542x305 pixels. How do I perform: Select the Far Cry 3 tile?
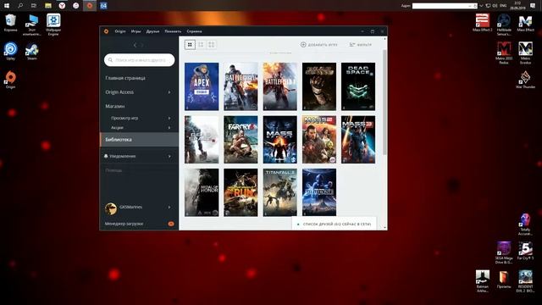pos(241,140)
